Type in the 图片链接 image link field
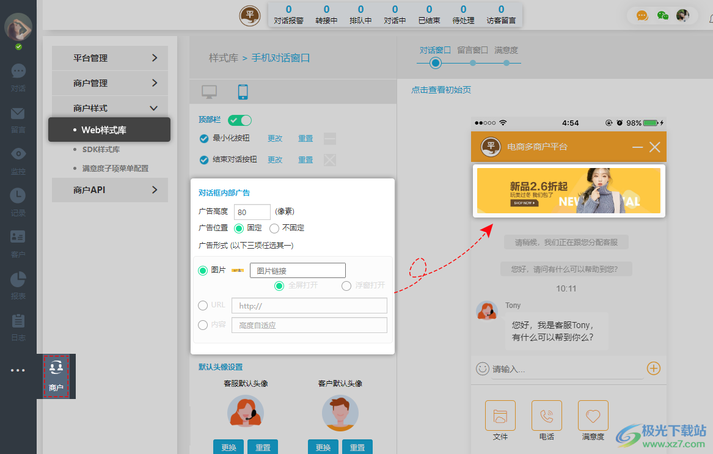The height and width of the screenshot is (454, 713). (x=298, y=269)
